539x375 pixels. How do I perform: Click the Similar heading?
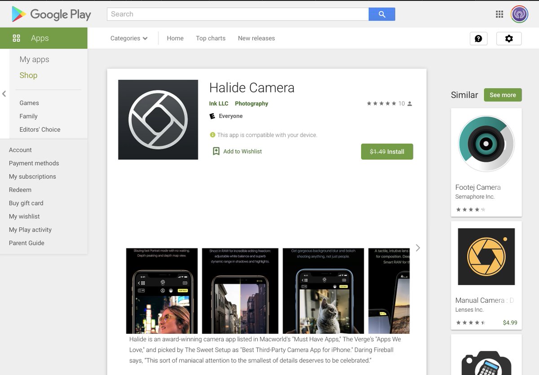tap(464, 95)
